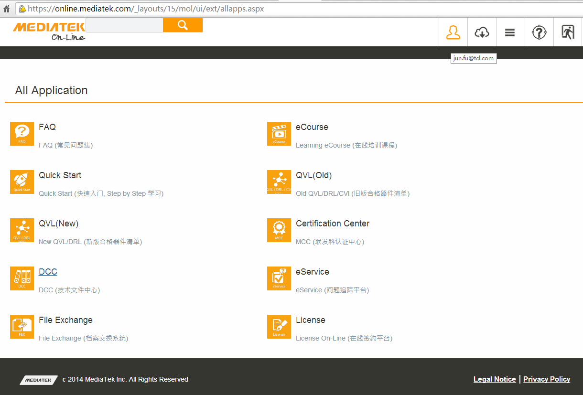
Task: Click the 'File Exchange (档案交换系统)' description
Action: [84, 338]
